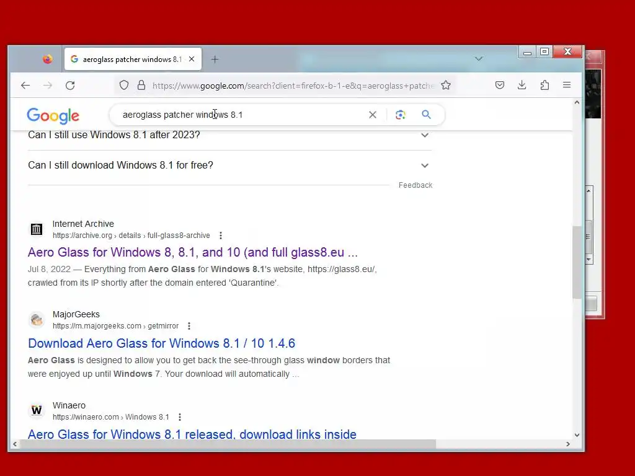The width and height of the screenshot is (635, 476).
Task: Search by image with camera icon
Action: [x=401, y=115]
